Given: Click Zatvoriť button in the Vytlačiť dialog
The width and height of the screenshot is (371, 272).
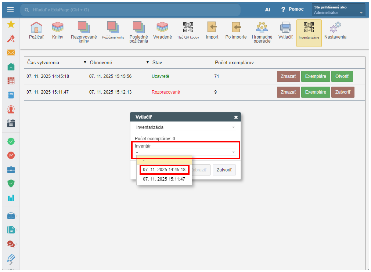Looking at the screenshot, I should point(224,170).
